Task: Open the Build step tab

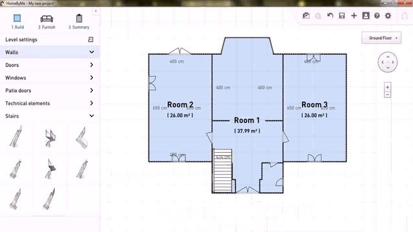Action: point(17,21)
